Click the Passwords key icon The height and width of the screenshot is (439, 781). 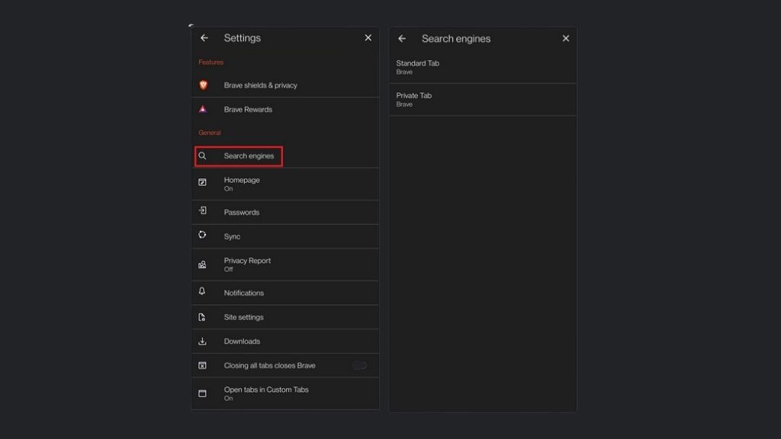coord(202,210)
